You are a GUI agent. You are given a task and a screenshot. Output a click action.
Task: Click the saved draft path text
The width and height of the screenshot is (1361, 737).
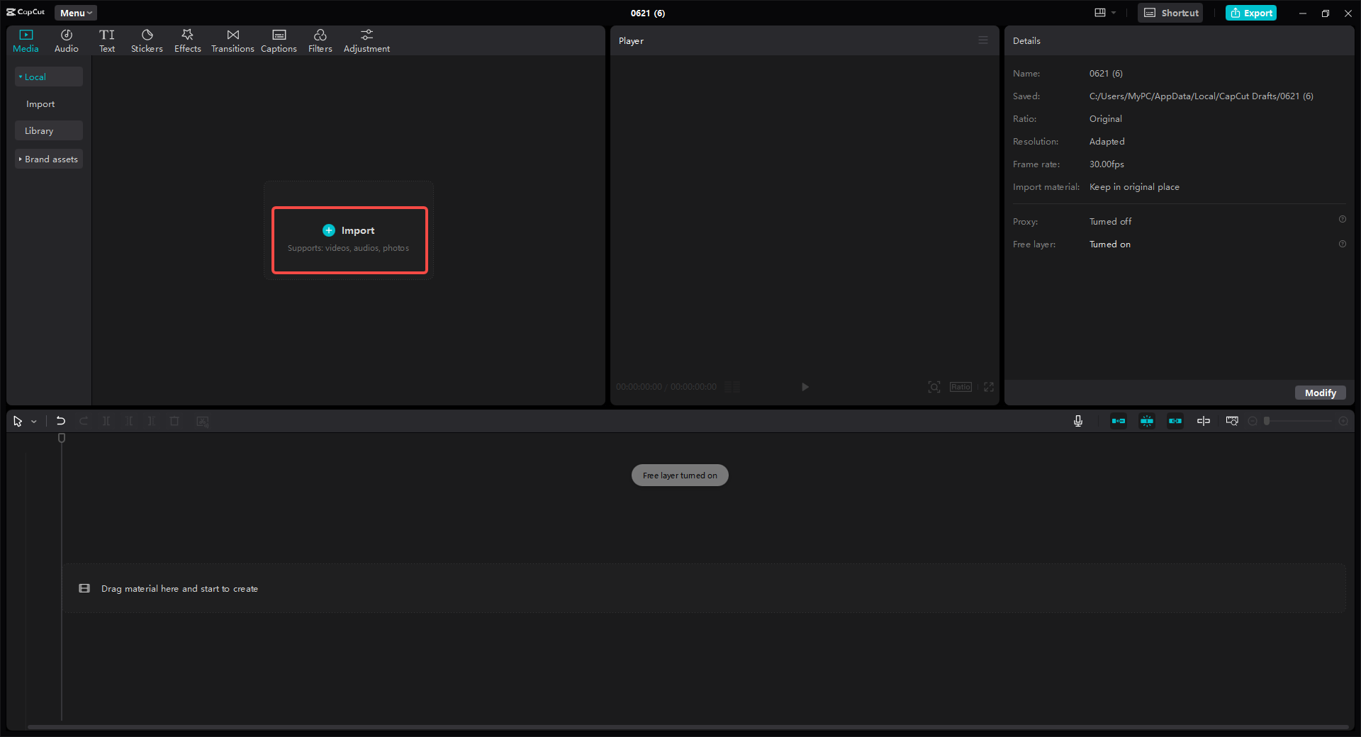click(x=1202, y=96)
